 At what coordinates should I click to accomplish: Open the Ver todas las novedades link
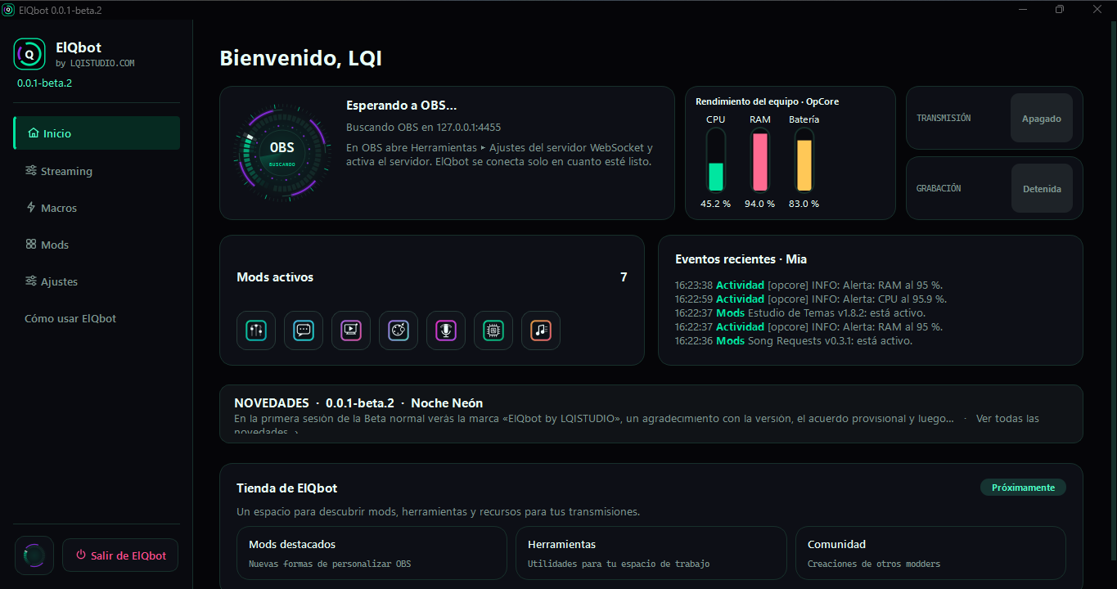pyautogui.click(x=1007, y=419)
